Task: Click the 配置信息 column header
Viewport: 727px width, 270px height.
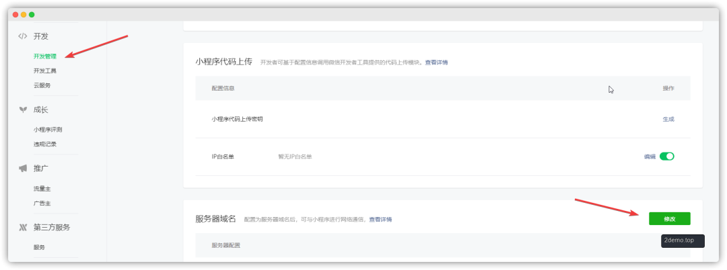Action: pos(223,88)
